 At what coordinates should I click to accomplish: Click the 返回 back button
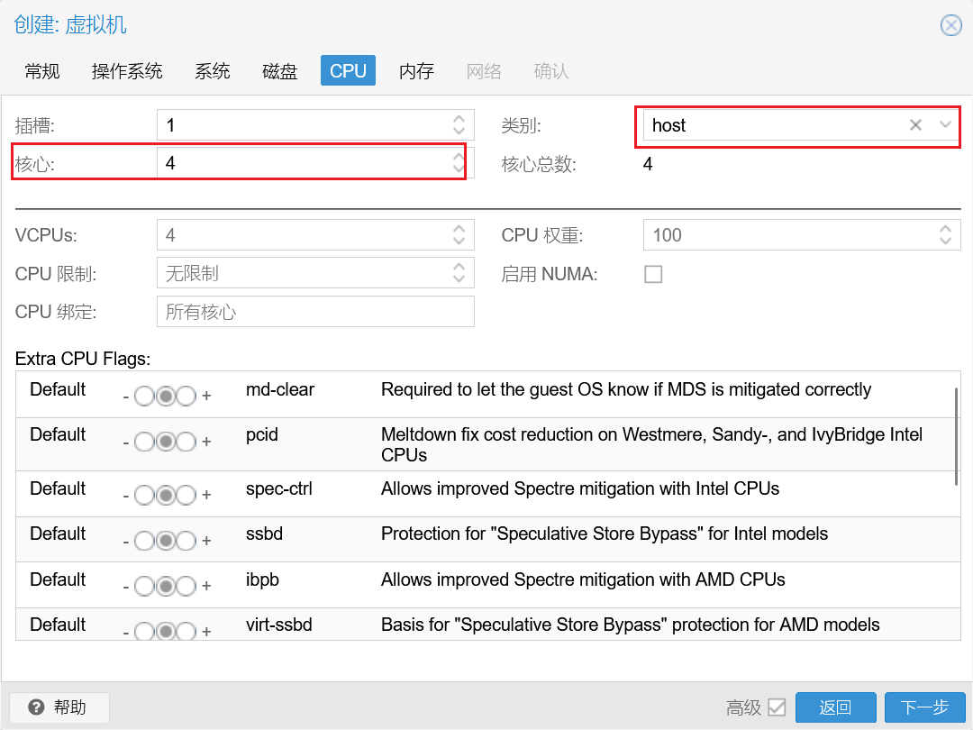pos(835,707)
